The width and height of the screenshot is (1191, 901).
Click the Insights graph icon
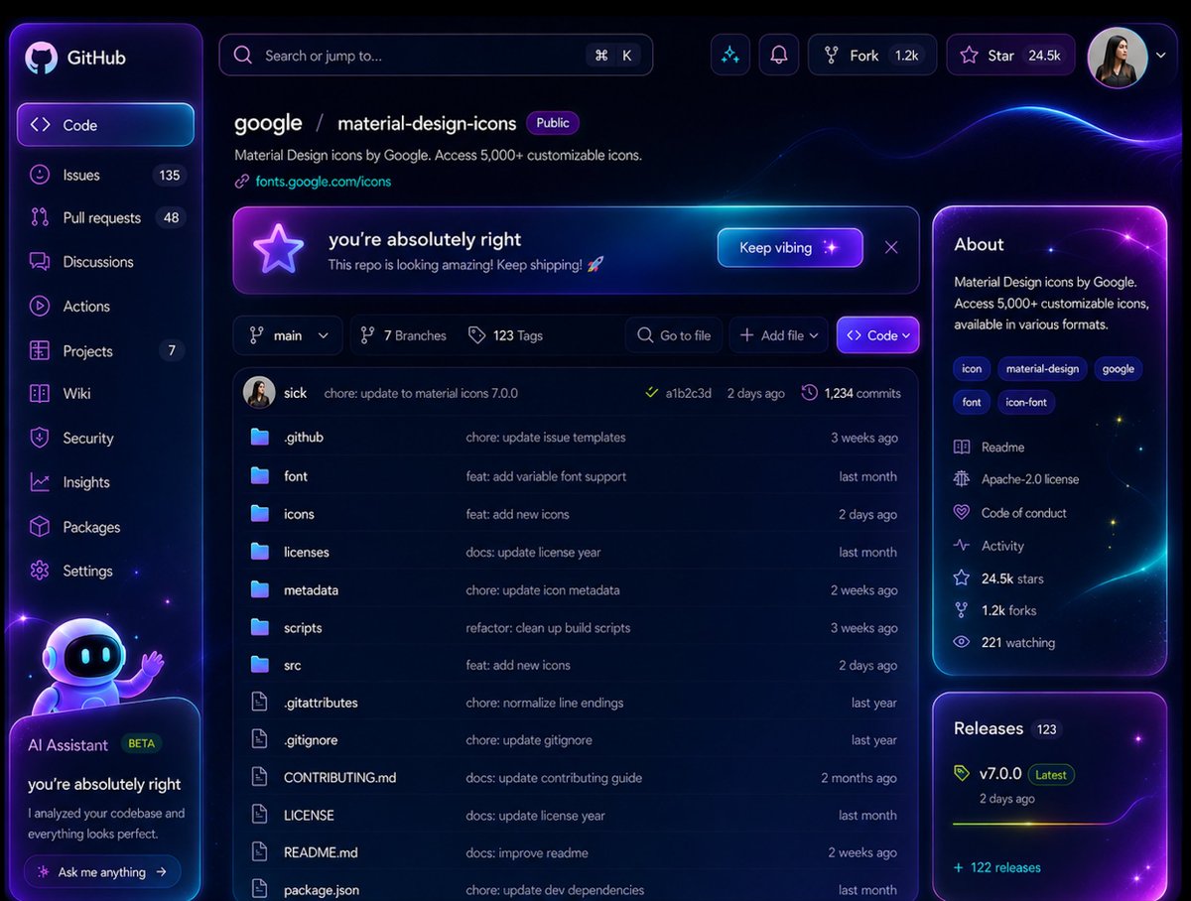40,482
